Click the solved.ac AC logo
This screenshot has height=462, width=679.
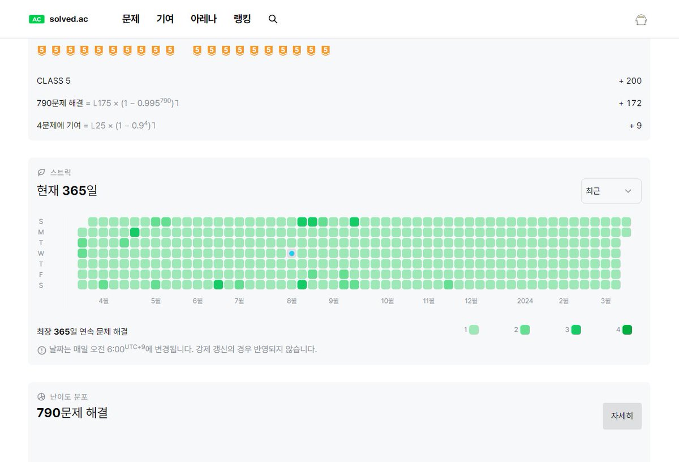(38, 19)
